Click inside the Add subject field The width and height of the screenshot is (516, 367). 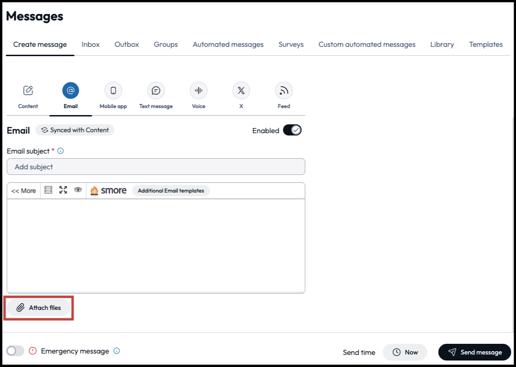156,167
